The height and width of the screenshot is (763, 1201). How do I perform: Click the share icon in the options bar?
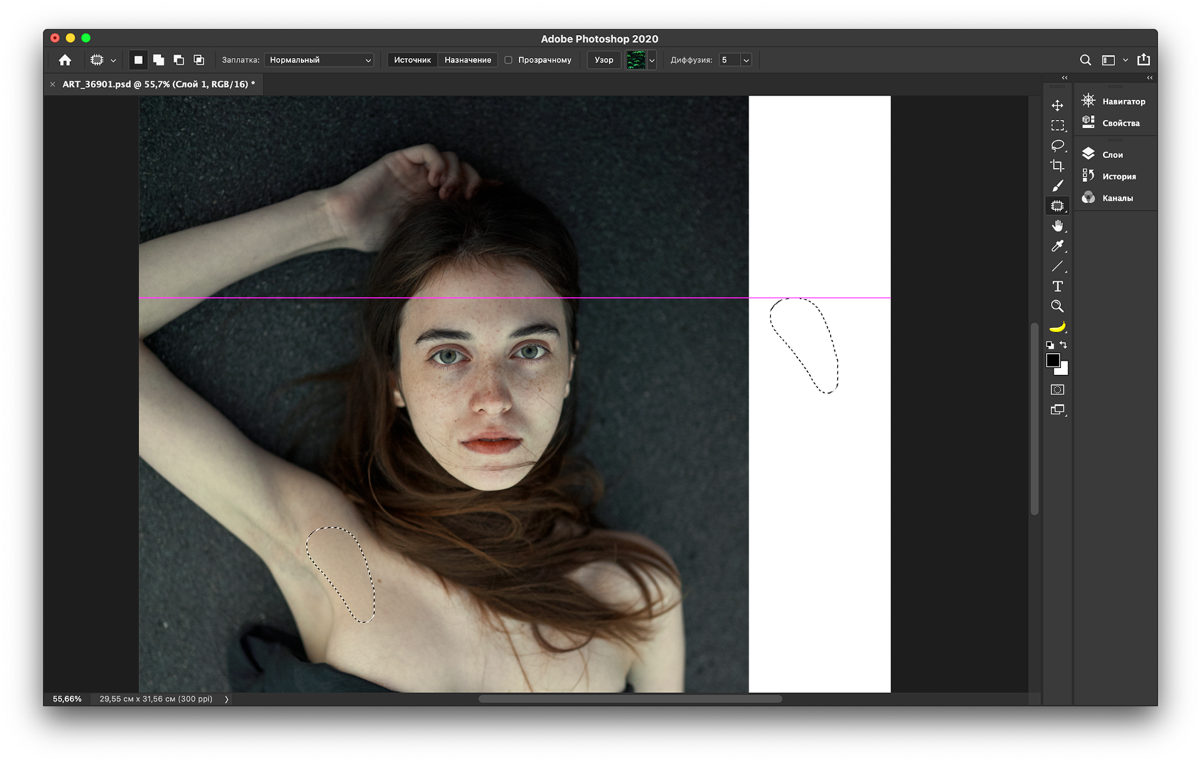1144,60
